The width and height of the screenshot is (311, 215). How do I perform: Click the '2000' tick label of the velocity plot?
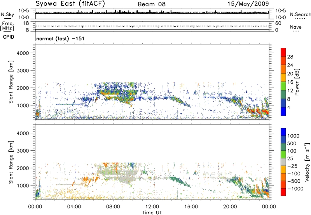(x=23, y=168)
